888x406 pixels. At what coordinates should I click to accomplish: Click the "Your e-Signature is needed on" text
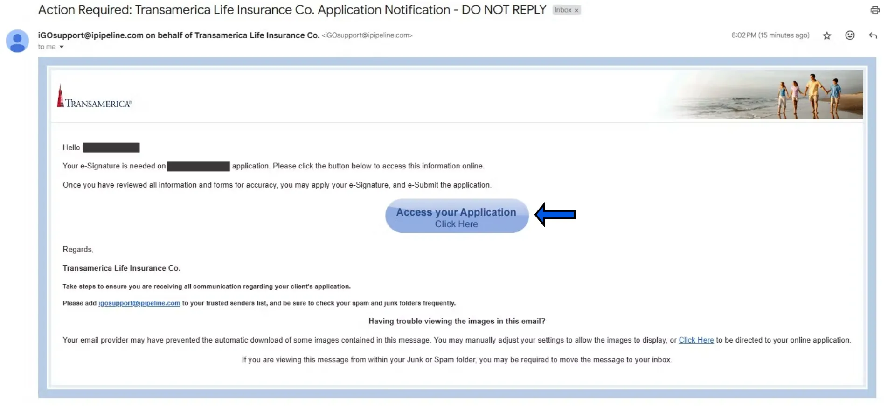[x=114, y=166]
